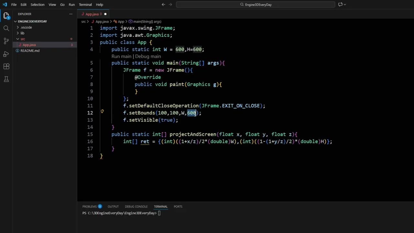Click the @Override annotation on line 7
Image resolution: width=414 pixels, height=233 pixels.
(148, 77)
